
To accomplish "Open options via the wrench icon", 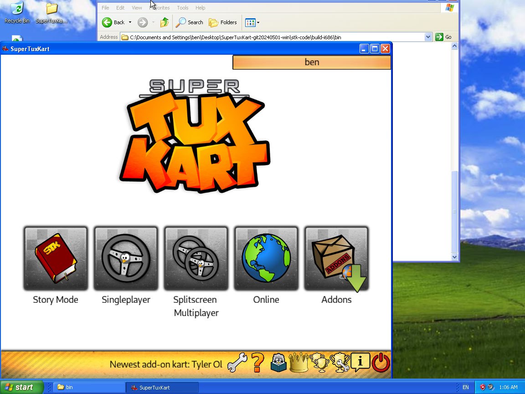I will click(x=237, y=363).
